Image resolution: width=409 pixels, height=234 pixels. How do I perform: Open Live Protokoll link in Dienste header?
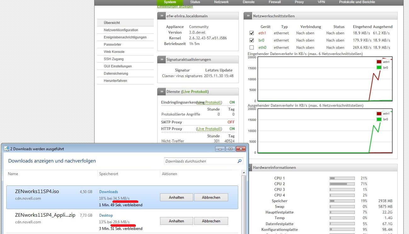point(195,92)
